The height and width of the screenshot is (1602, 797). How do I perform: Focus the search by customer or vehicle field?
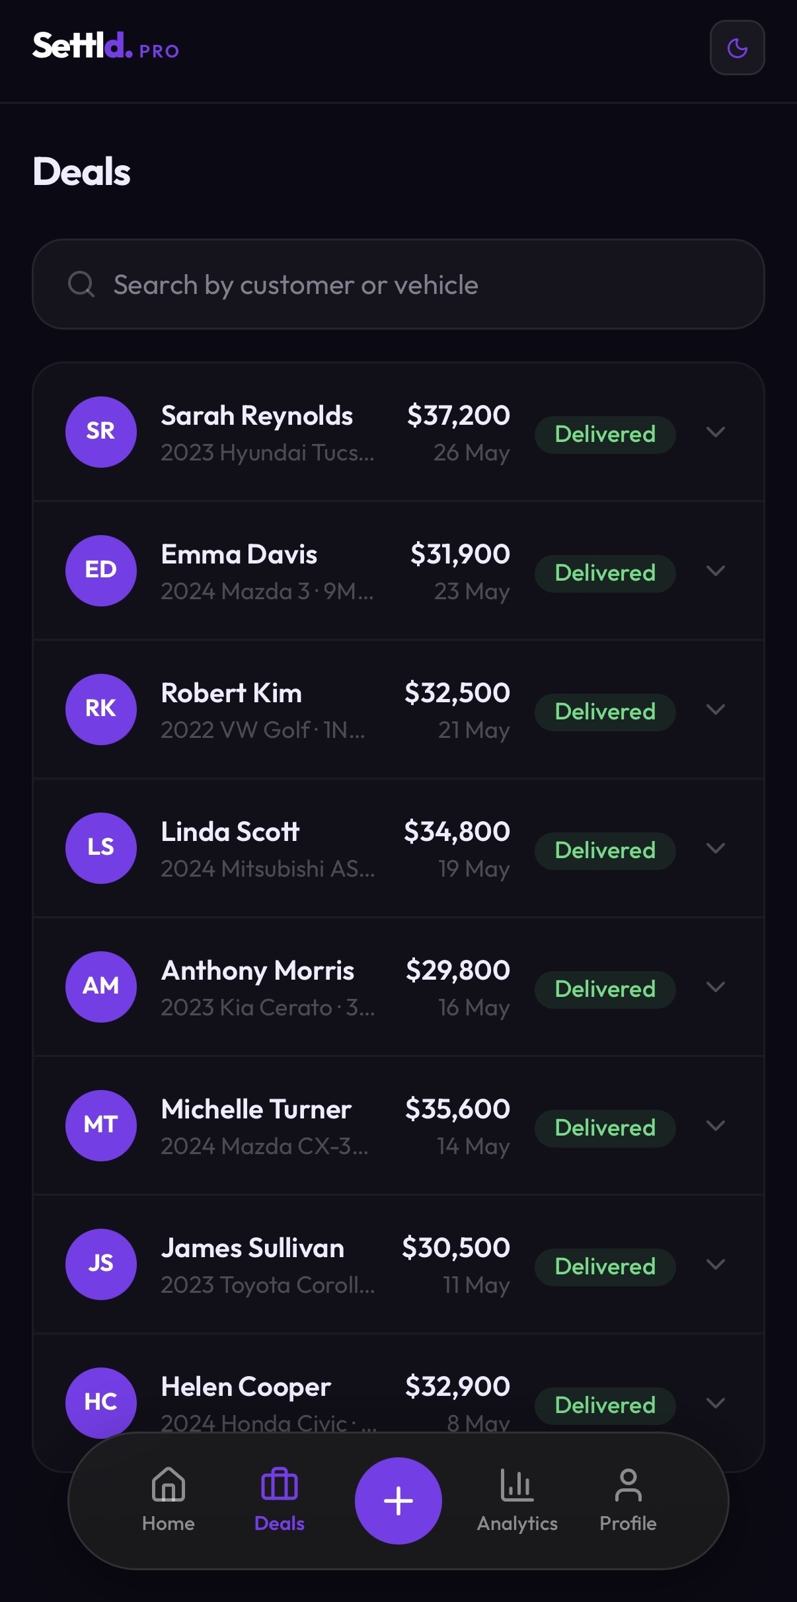point(398,284)
